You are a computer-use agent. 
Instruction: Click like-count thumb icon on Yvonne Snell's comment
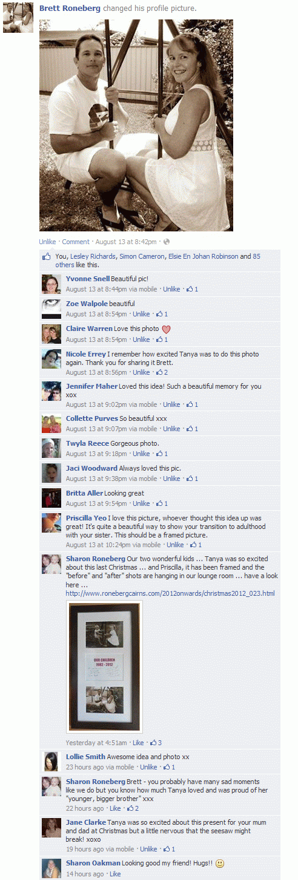point(190,289)
